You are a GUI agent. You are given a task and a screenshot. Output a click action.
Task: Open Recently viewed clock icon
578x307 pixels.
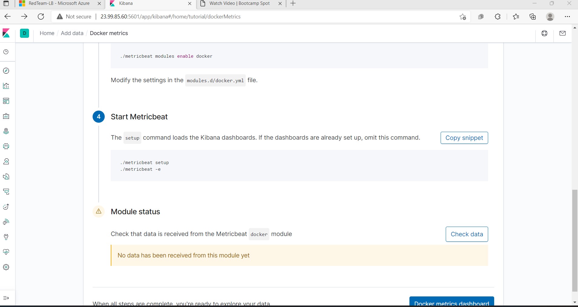tap(6, 52)
